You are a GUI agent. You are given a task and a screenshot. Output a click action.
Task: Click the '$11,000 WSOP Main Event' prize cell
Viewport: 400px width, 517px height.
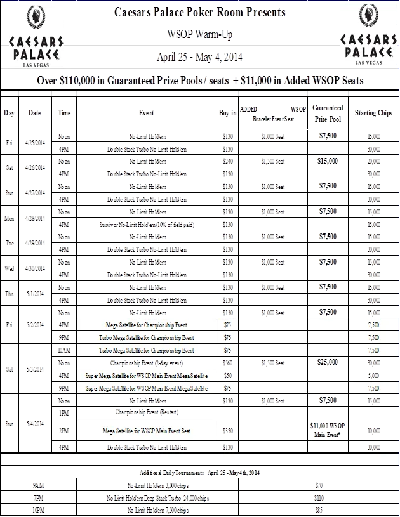[x=328, y=431]
